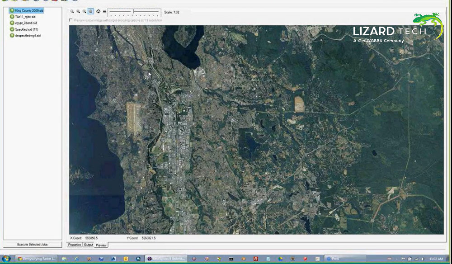452x264 pixels.
Task: Enable Preview output image with target encoding checkbox
Action: (x=71, y=20)
